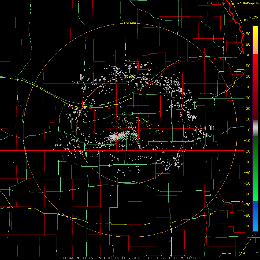Screen dimensions: 260x260
Task: Click the 50 value on the velocity scale
Action: point(248,77)
